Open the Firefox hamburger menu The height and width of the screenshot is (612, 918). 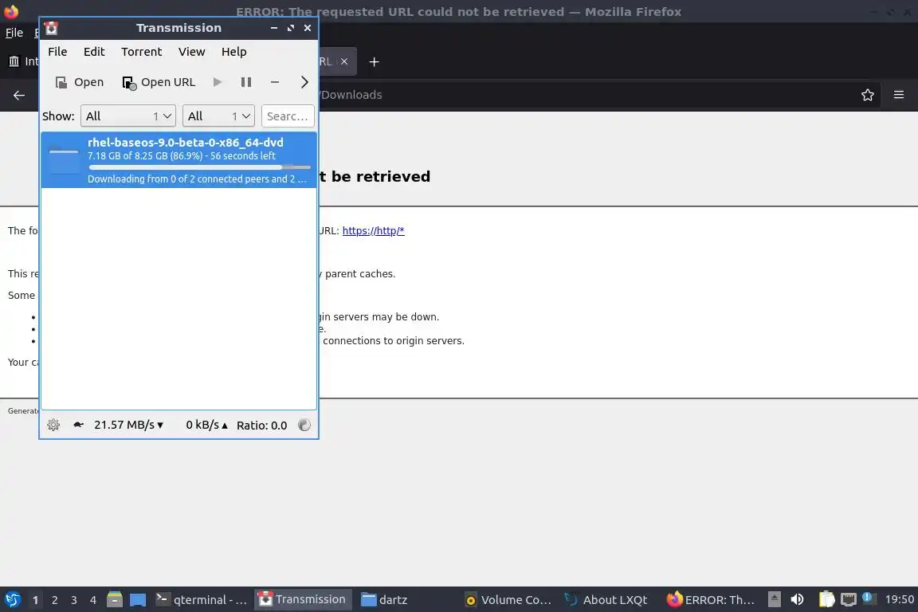(899, 95)
